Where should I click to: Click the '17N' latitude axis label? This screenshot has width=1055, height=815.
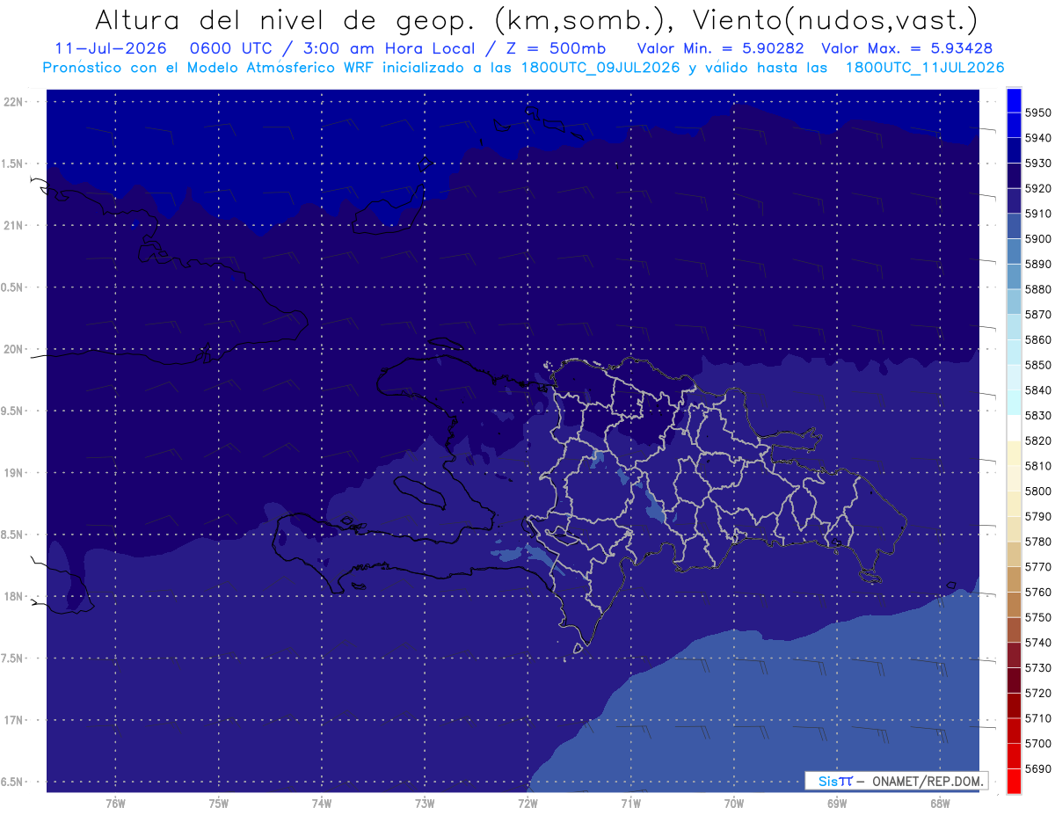tap(12, 720)
